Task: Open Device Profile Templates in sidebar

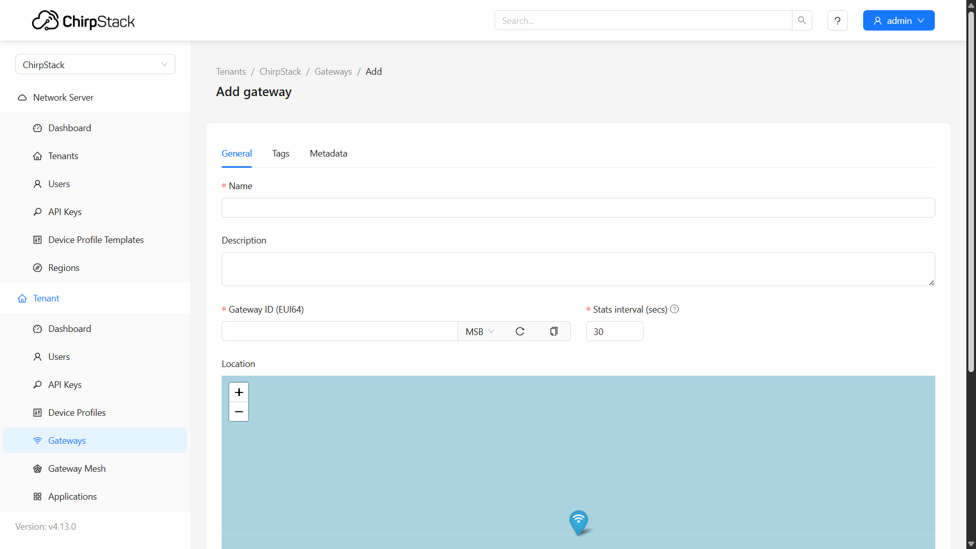Action: 96,240
